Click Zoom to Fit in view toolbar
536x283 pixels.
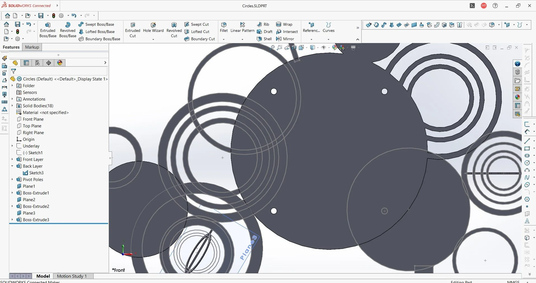[272, 47]
